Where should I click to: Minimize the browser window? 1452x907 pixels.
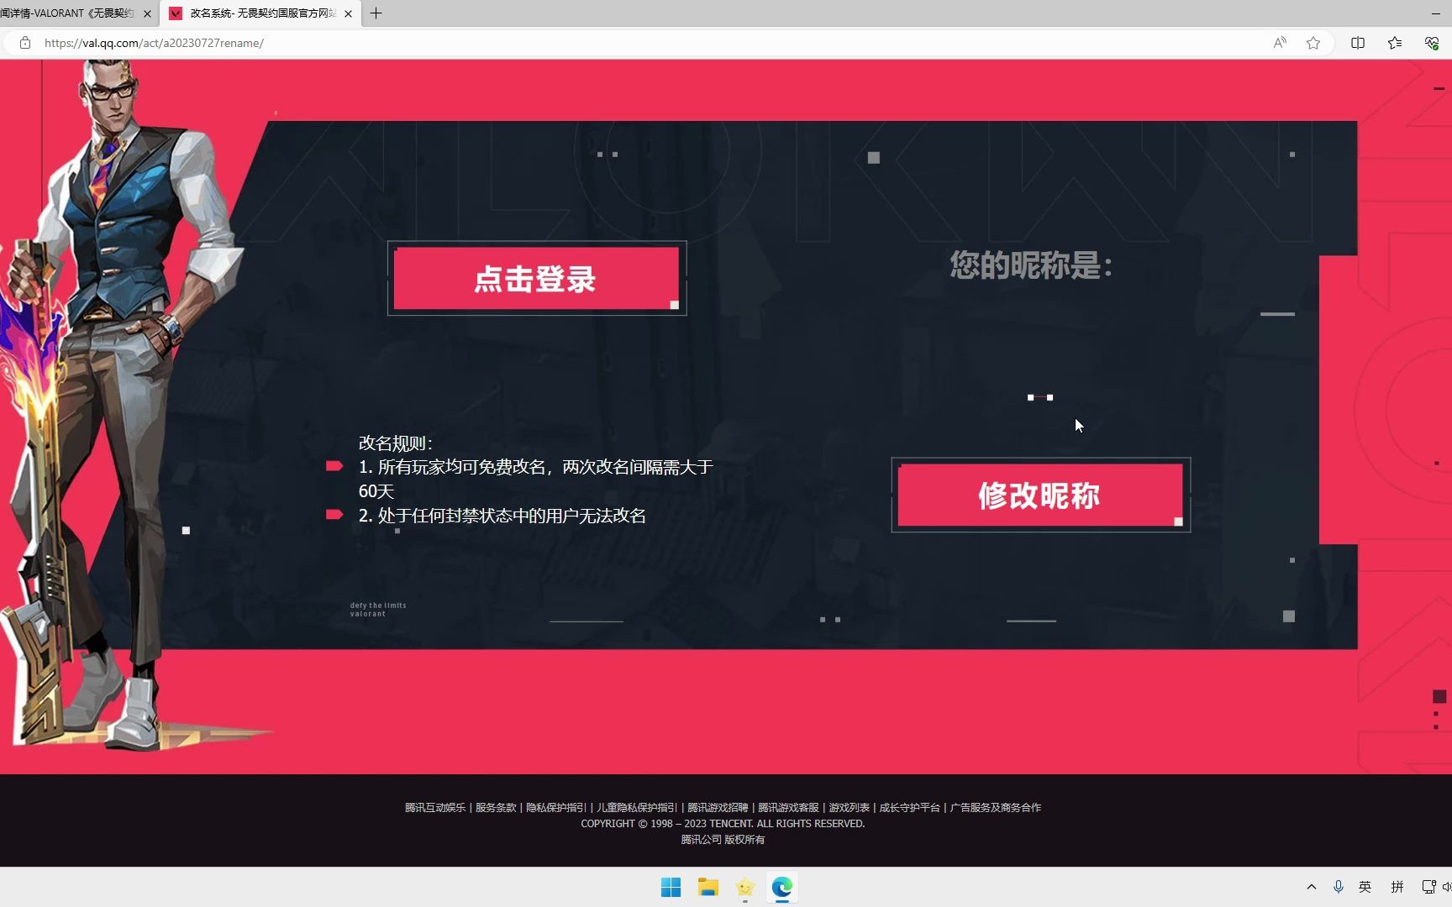click(1435, 13)
